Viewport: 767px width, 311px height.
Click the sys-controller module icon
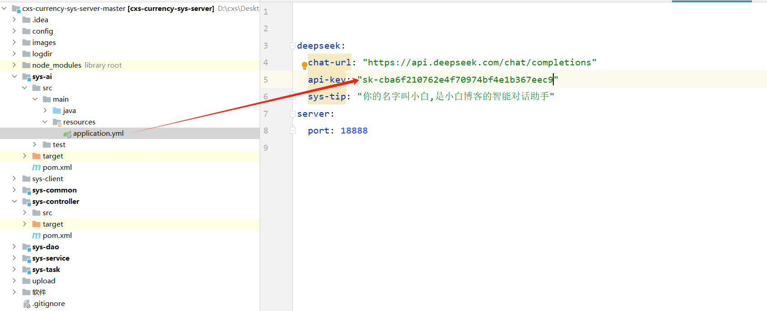(x=26, y=202)
